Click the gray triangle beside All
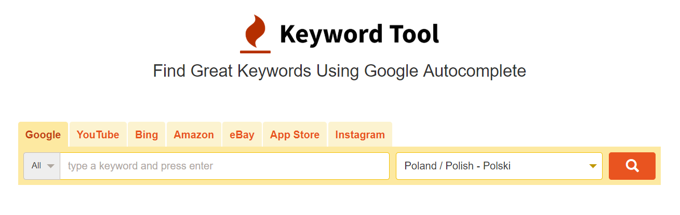680x215 pixels. [50, 166]
